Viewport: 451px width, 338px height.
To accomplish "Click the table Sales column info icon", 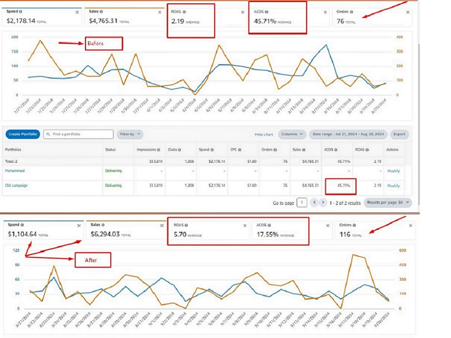I will point(304,150).
